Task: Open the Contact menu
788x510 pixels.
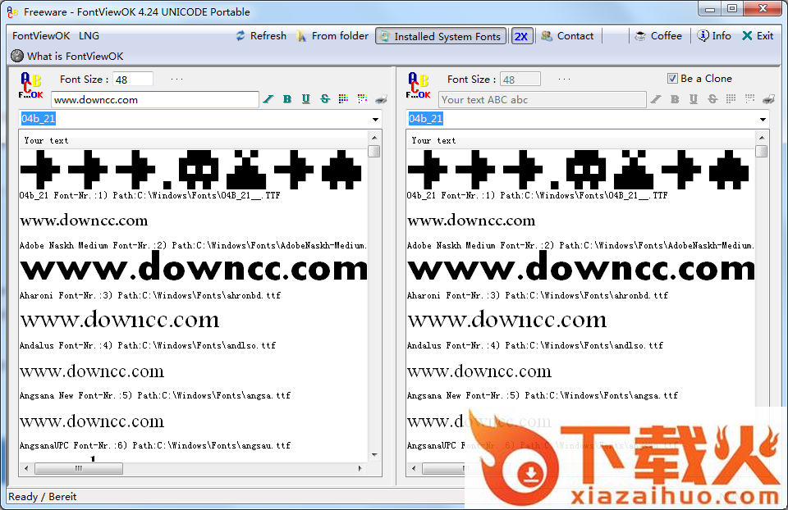Action: point(567,36)
